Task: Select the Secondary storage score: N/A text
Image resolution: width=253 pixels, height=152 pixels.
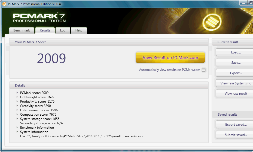Action: [x=41, y=123]
